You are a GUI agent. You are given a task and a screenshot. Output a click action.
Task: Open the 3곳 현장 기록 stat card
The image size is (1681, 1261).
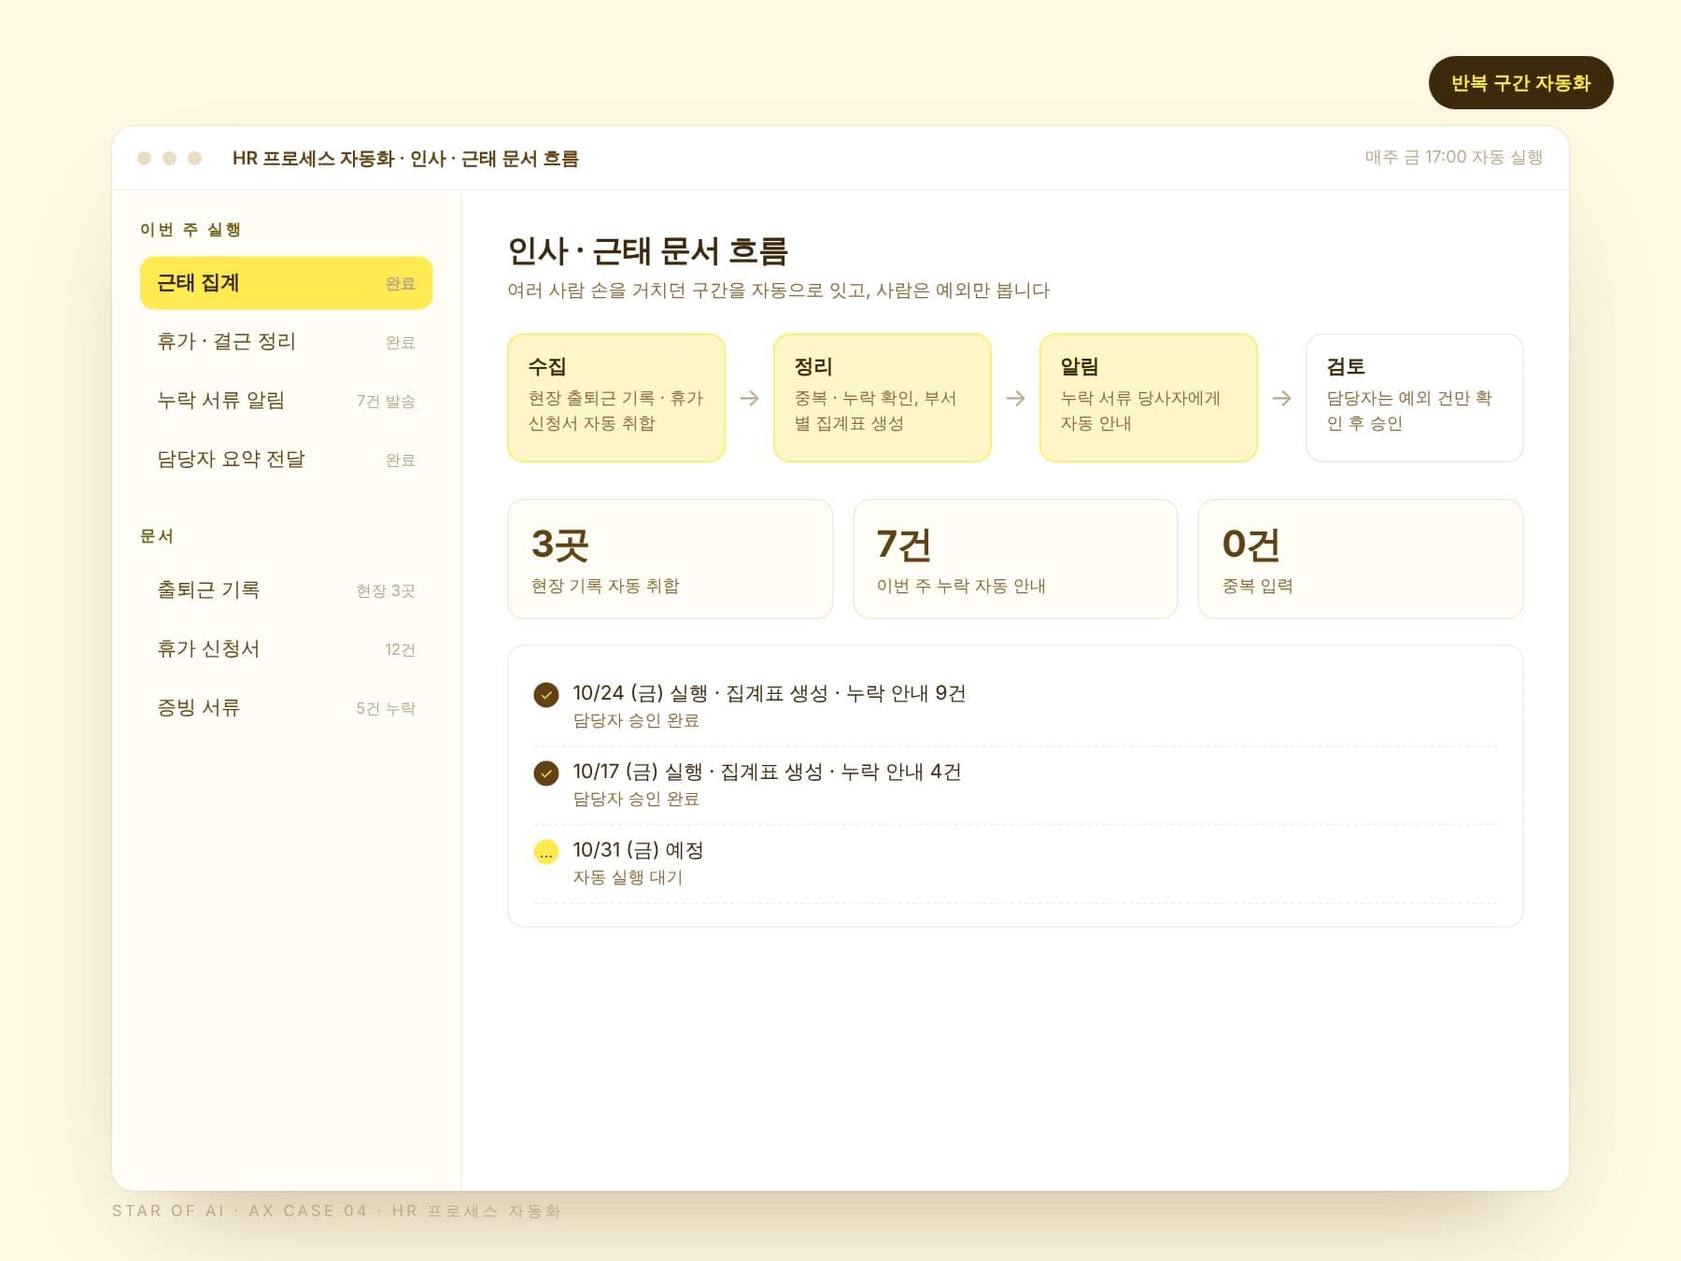pyautogui.click(x=670, y=559)
